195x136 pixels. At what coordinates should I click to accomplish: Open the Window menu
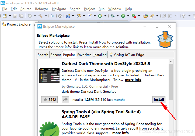(114, 9)
